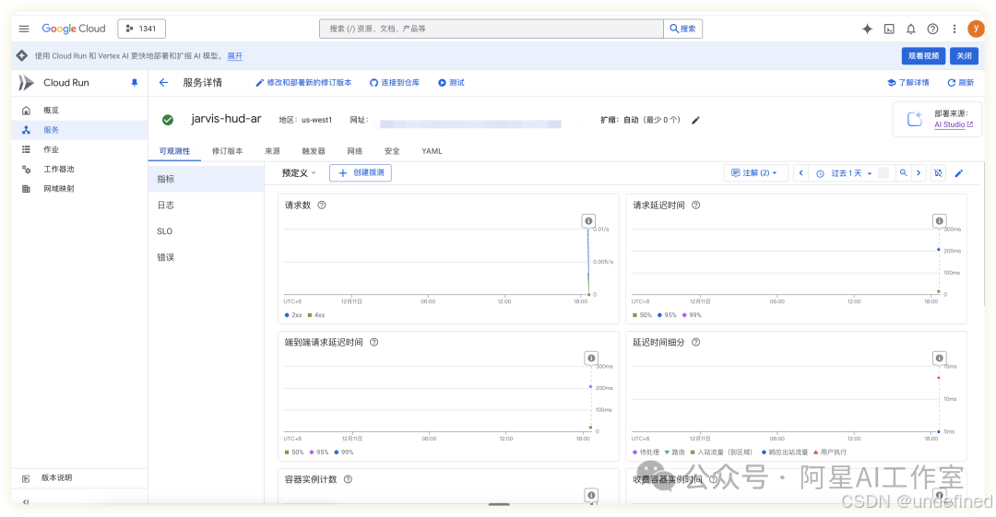
Task: Click the Cloud Run product icon
Action: point(26,83)
